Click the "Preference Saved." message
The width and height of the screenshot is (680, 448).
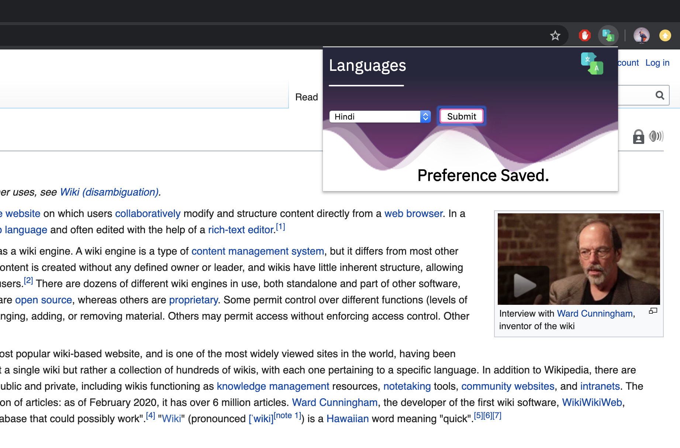(x=483, y=176)
